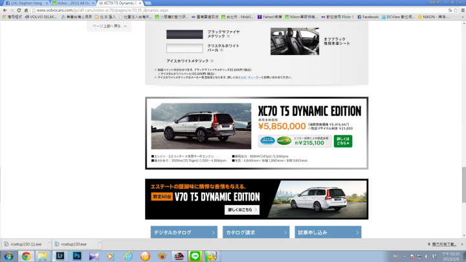
Task: Expand options arrow for rcsetup150.exe
Action: click(x=100, y=243)
